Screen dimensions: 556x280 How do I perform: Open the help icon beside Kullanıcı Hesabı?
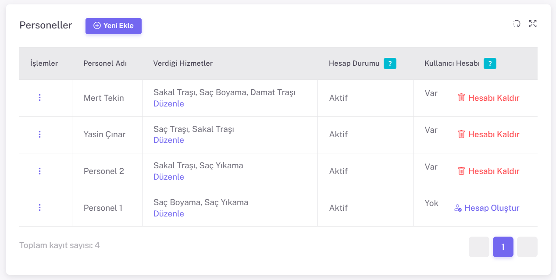490,64
